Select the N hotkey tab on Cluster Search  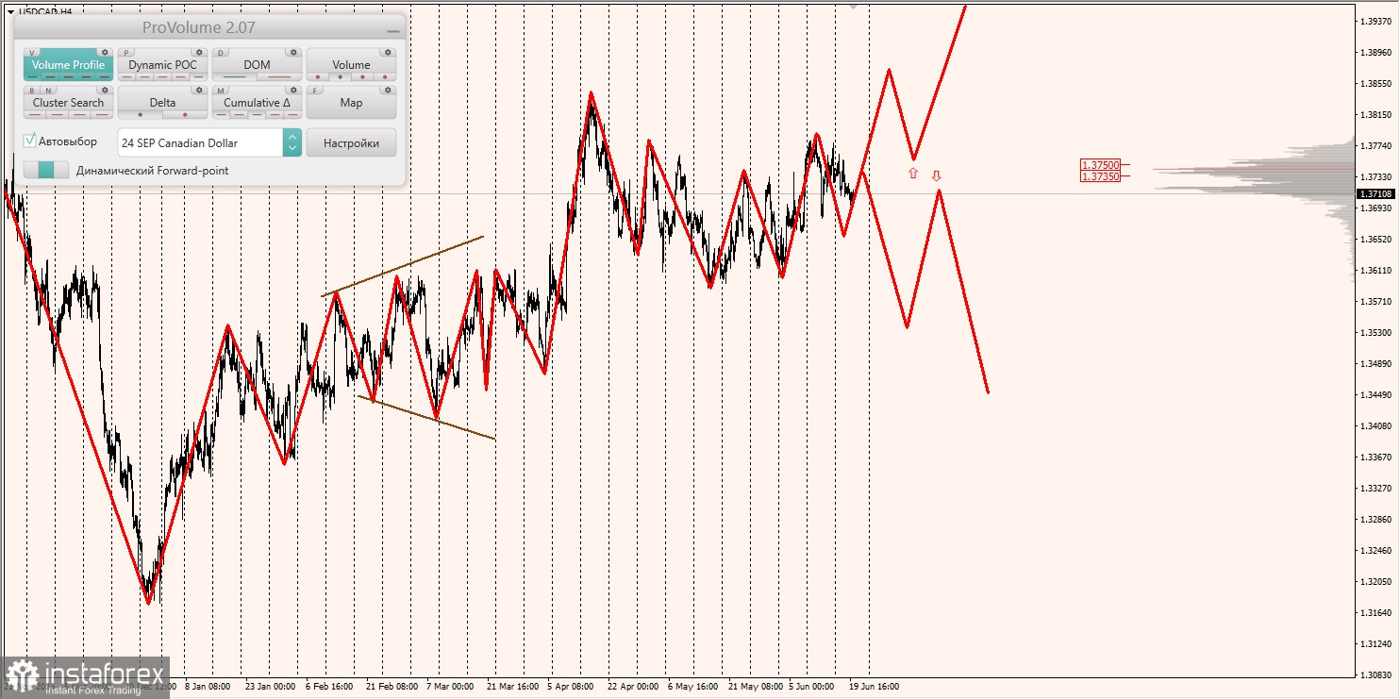pyautogui.click(x=48, y=91)
